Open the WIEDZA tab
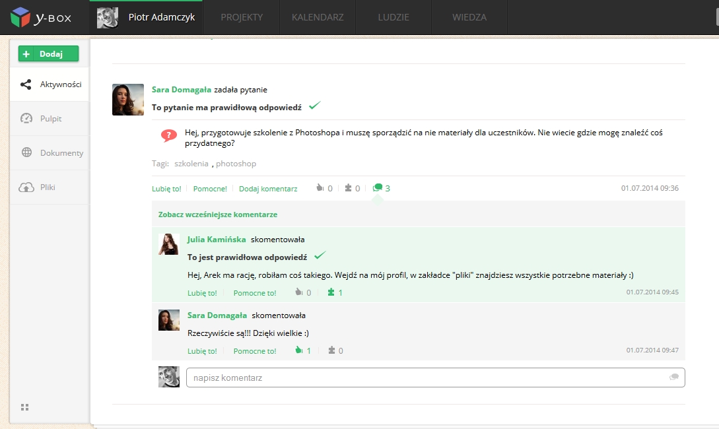 [x=469, y=18]
